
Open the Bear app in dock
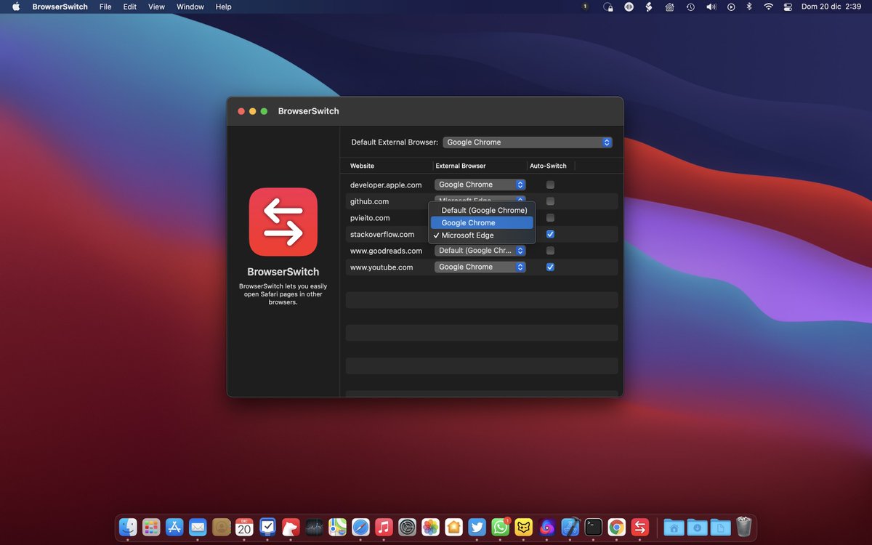point(291,527)
